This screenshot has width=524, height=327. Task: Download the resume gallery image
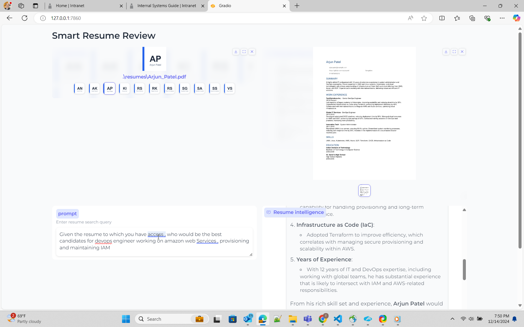236,52
